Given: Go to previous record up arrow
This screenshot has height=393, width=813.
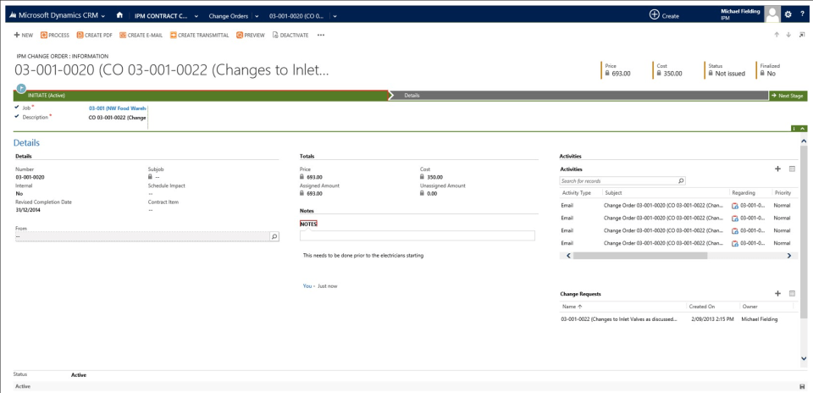Looking at the screenshot, I should (x=777, y=36).
